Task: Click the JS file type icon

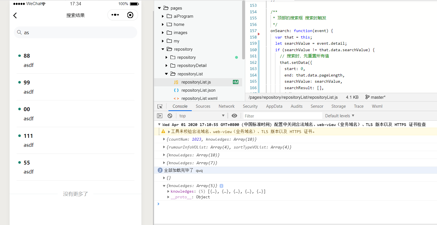Action: point(176,82)
